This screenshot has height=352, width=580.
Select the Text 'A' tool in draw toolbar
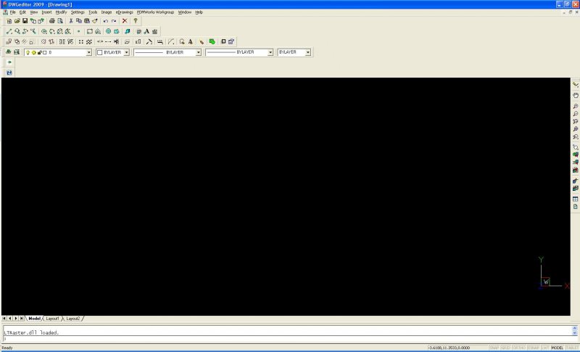pos(146,31)
